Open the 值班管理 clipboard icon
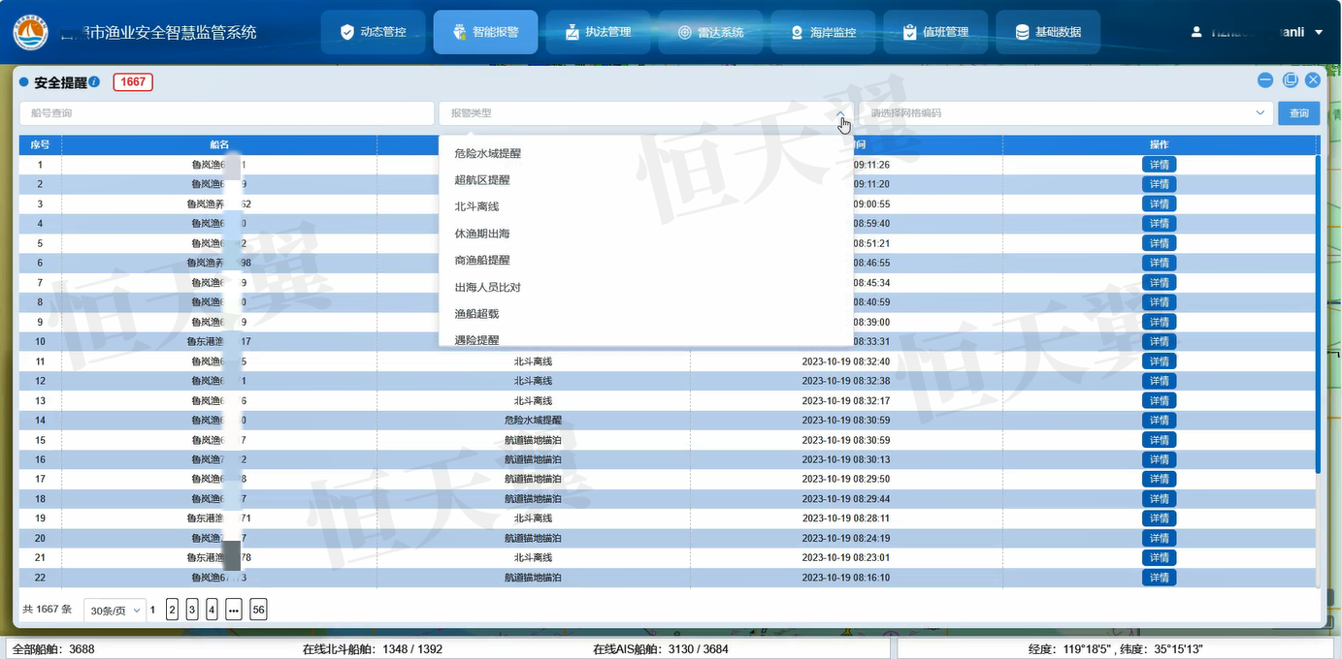The height and width of the screenshot is (659, 1342). (x=909, y=31)
